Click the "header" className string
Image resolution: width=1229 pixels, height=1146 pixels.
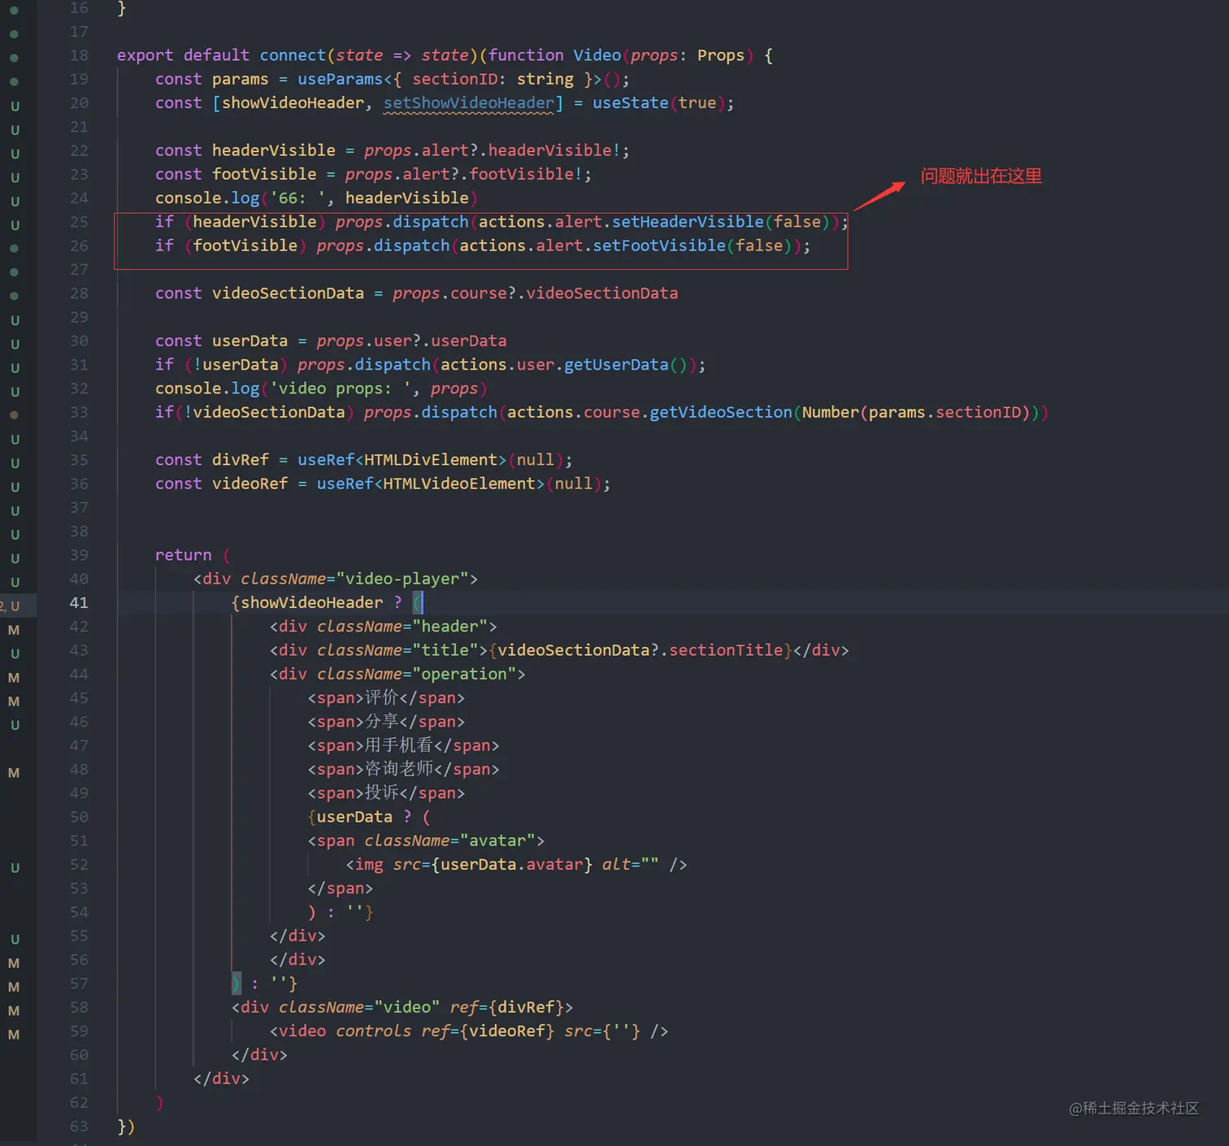click(x=450, y=627)
